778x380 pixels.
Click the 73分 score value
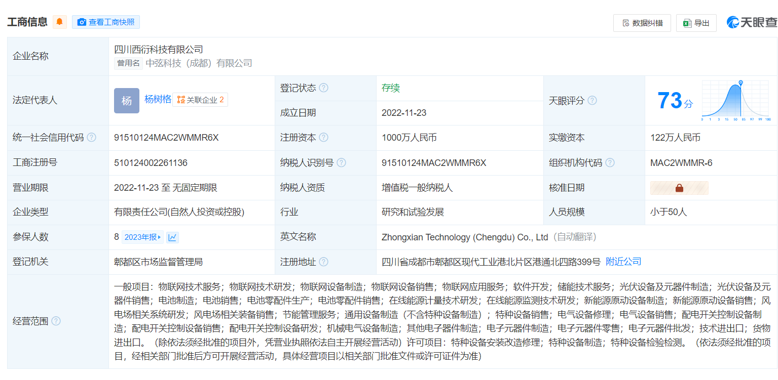tap(675, 101)
